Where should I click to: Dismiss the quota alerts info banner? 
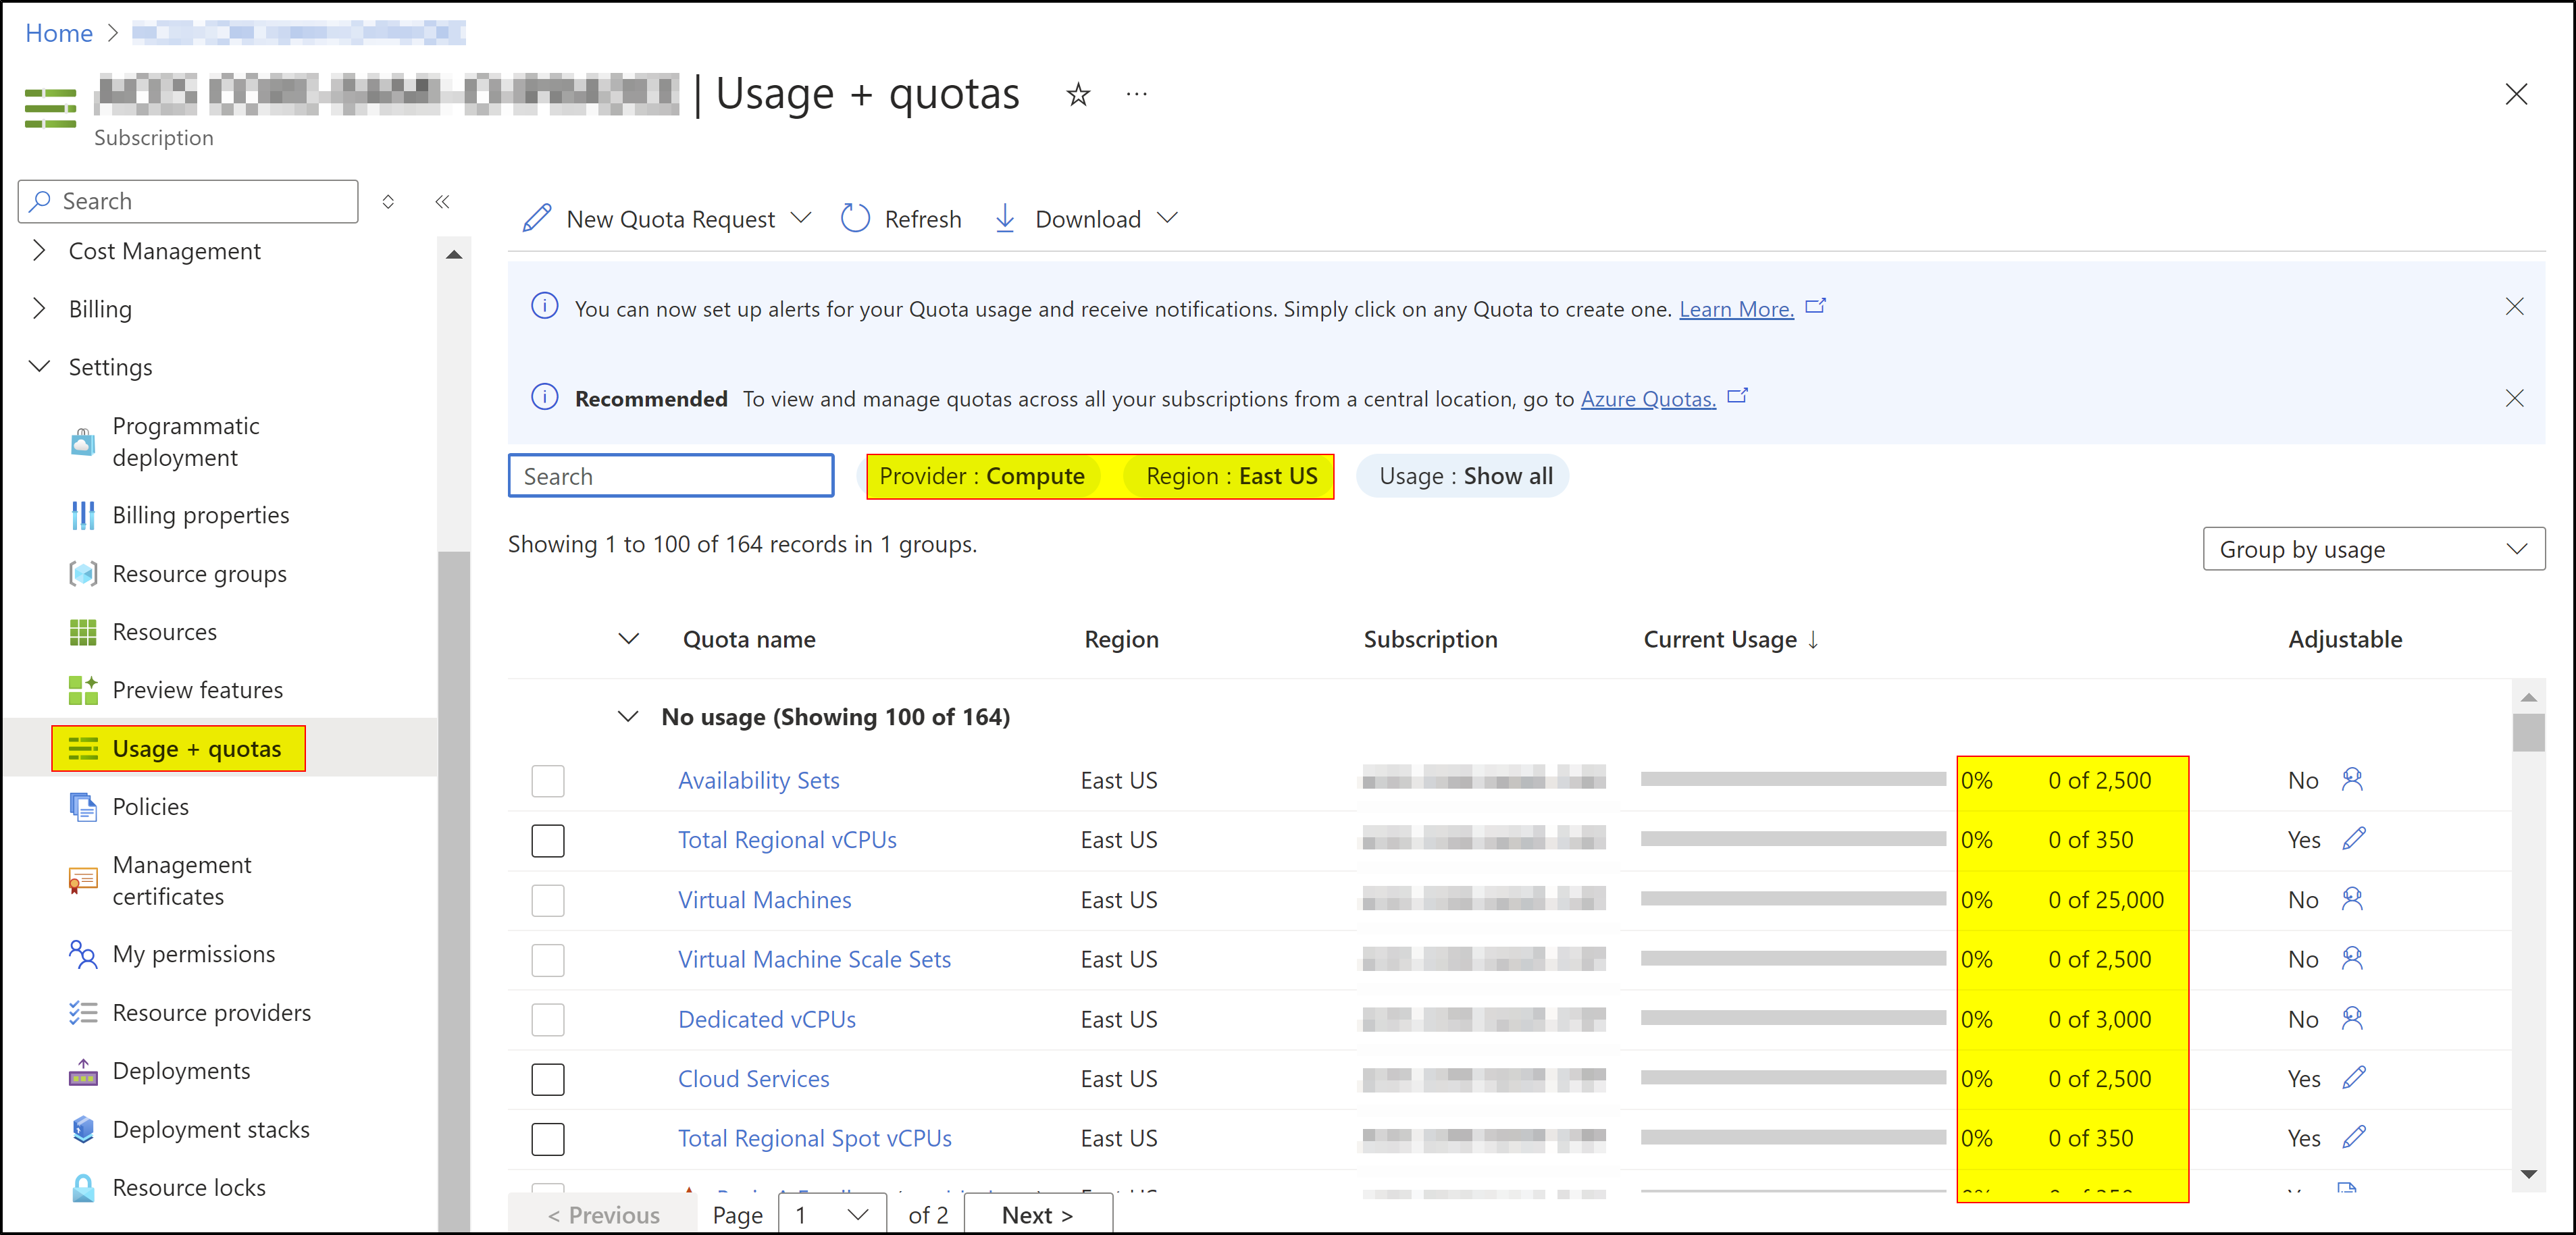point(2514,307)
